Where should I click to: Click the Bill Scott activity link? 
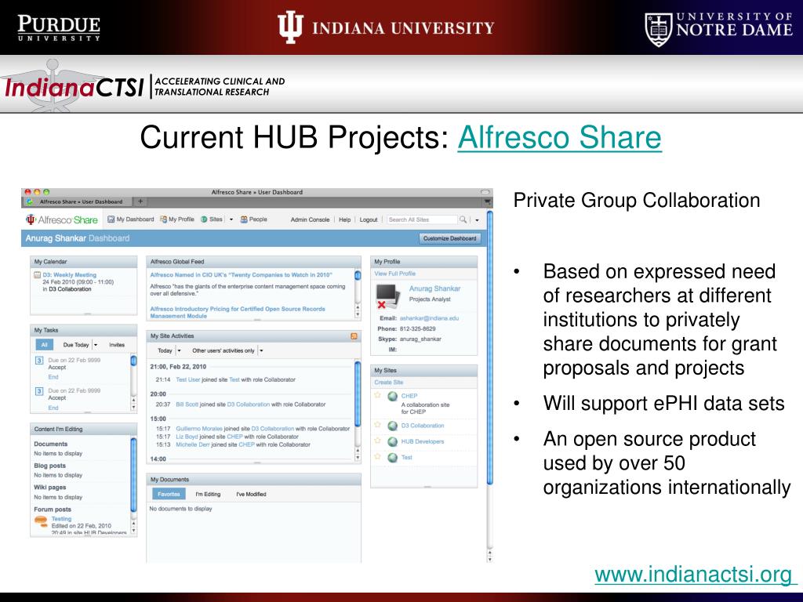187,404
